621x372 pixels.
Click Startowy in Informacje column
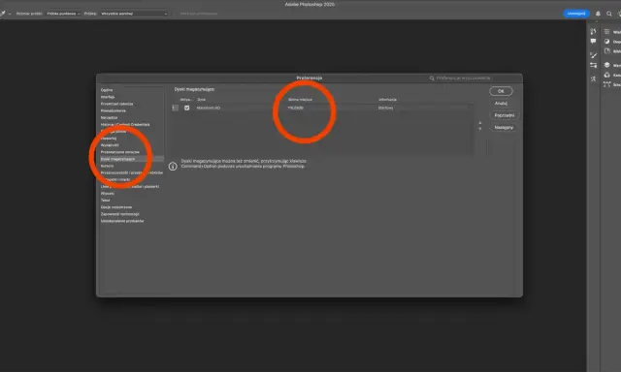(386, 108)
